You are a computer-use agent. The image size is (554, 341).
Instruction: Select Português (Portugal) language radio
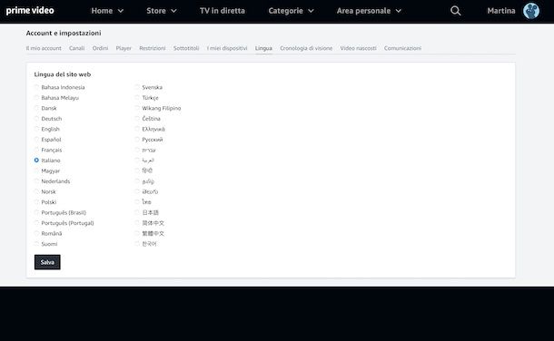(36, 223)
